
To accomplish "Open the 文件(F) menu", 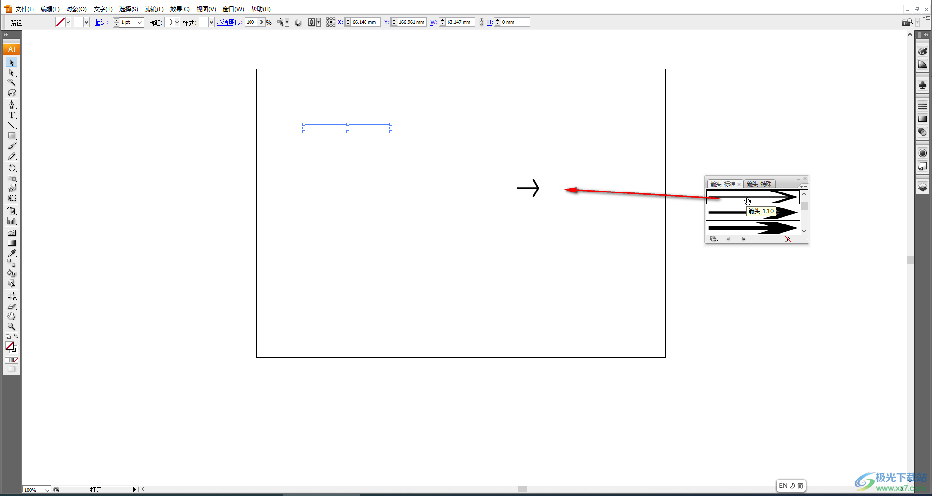I will point(24,9).
